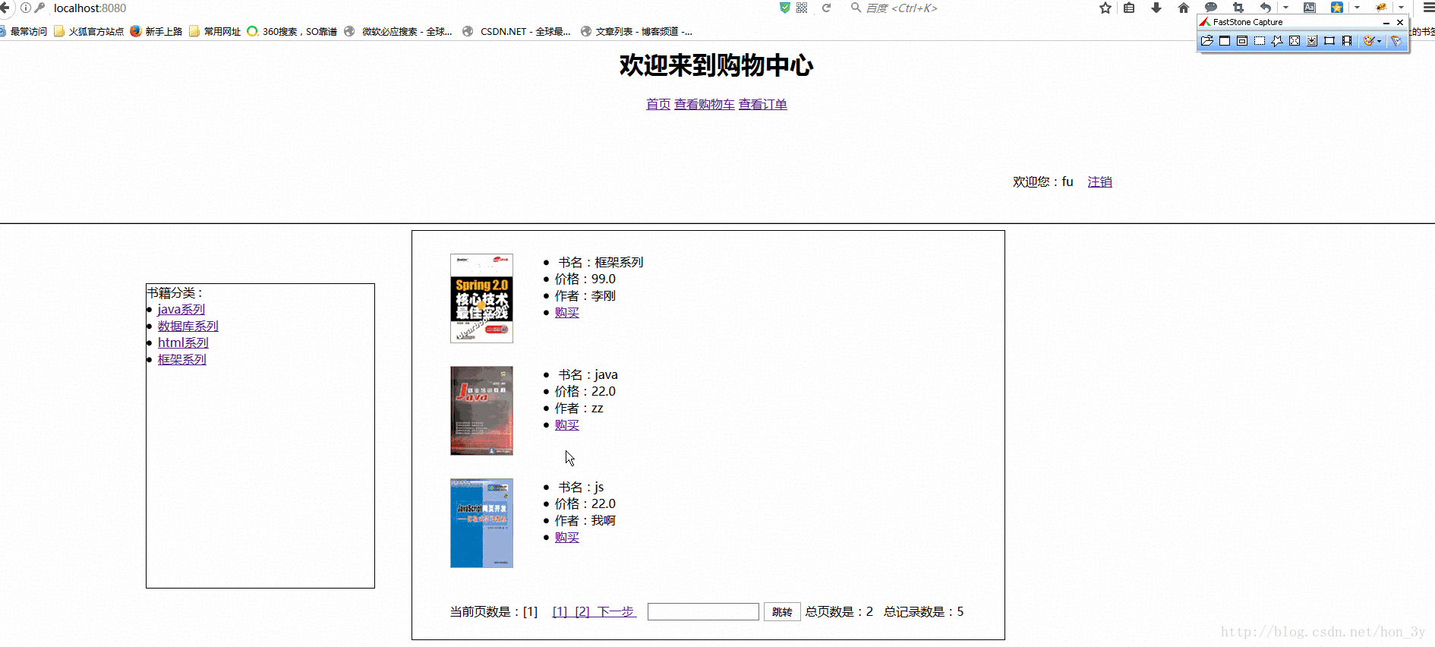
Task: Expand dropdown arrow next to blue star icon
Action: 1357,8
